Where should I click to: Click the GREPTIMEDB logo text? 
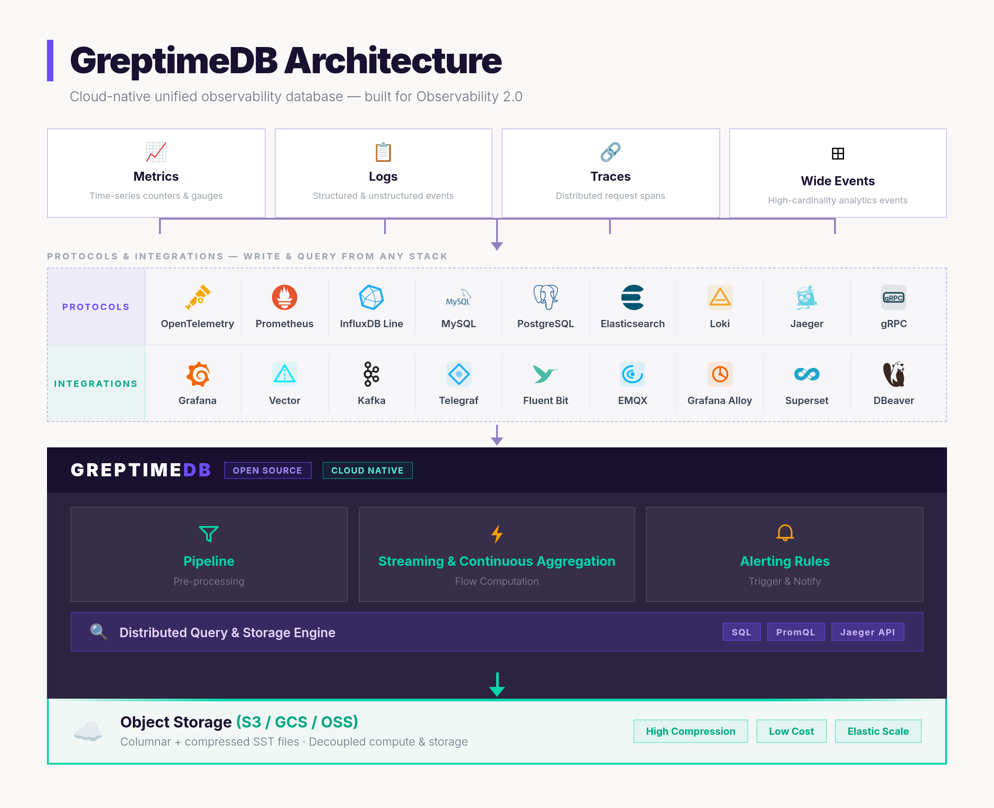click(141, 470)
